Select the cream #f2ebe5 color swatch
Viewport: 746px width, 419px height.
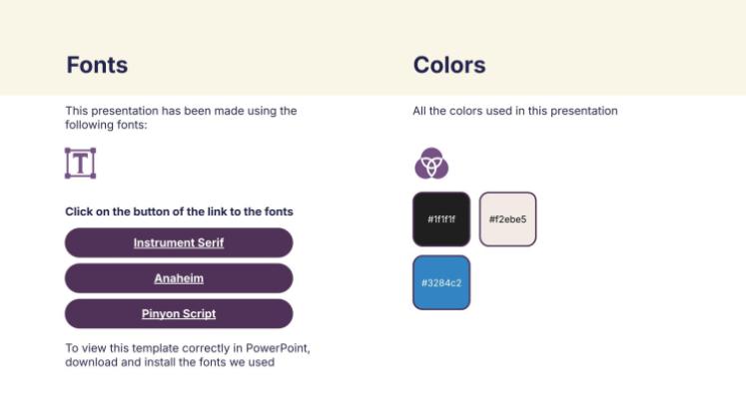pyautogui.click(x=507, y=218)
